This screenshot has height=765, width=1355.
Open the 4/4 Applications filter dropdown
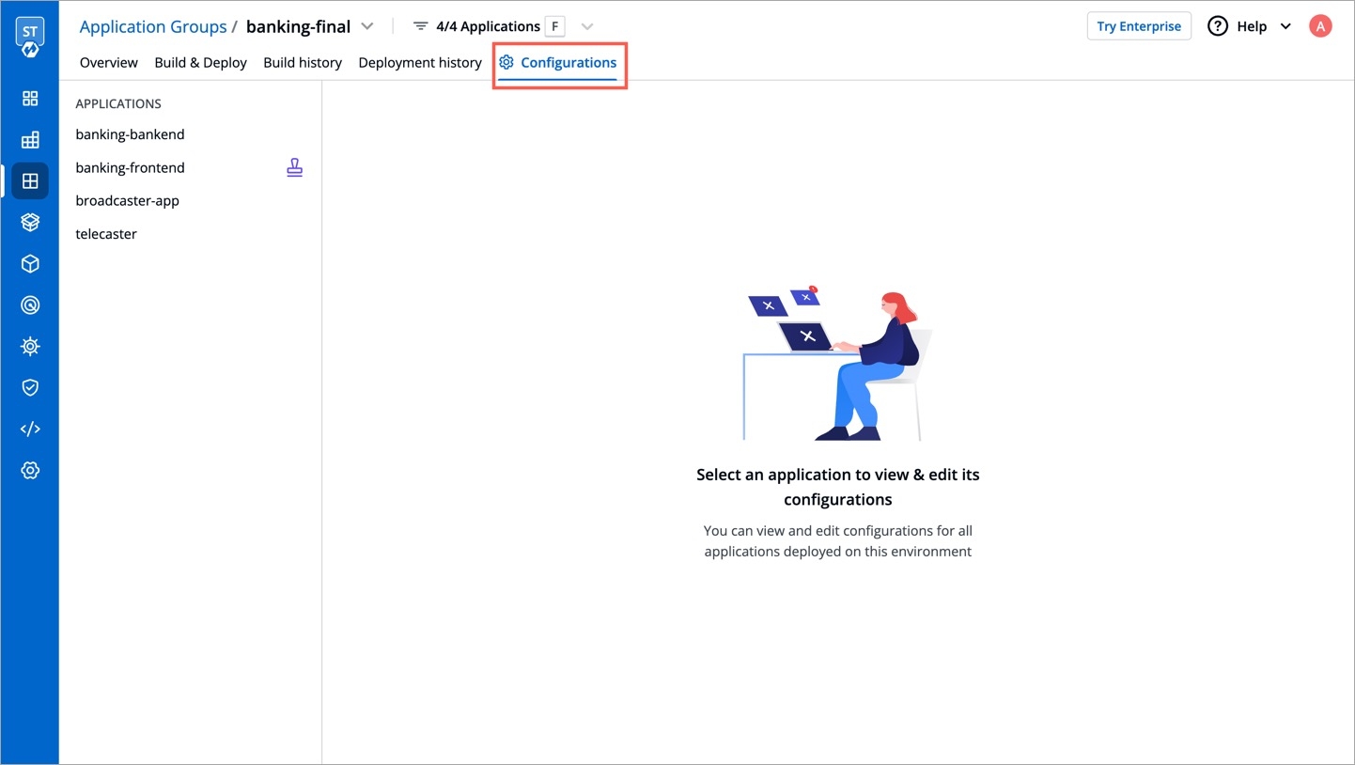(587, 26)
